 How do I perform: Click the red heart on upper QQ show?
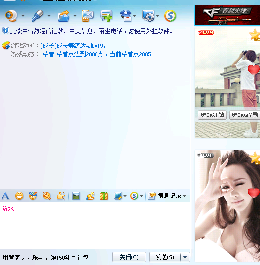[x=254, y=70]
